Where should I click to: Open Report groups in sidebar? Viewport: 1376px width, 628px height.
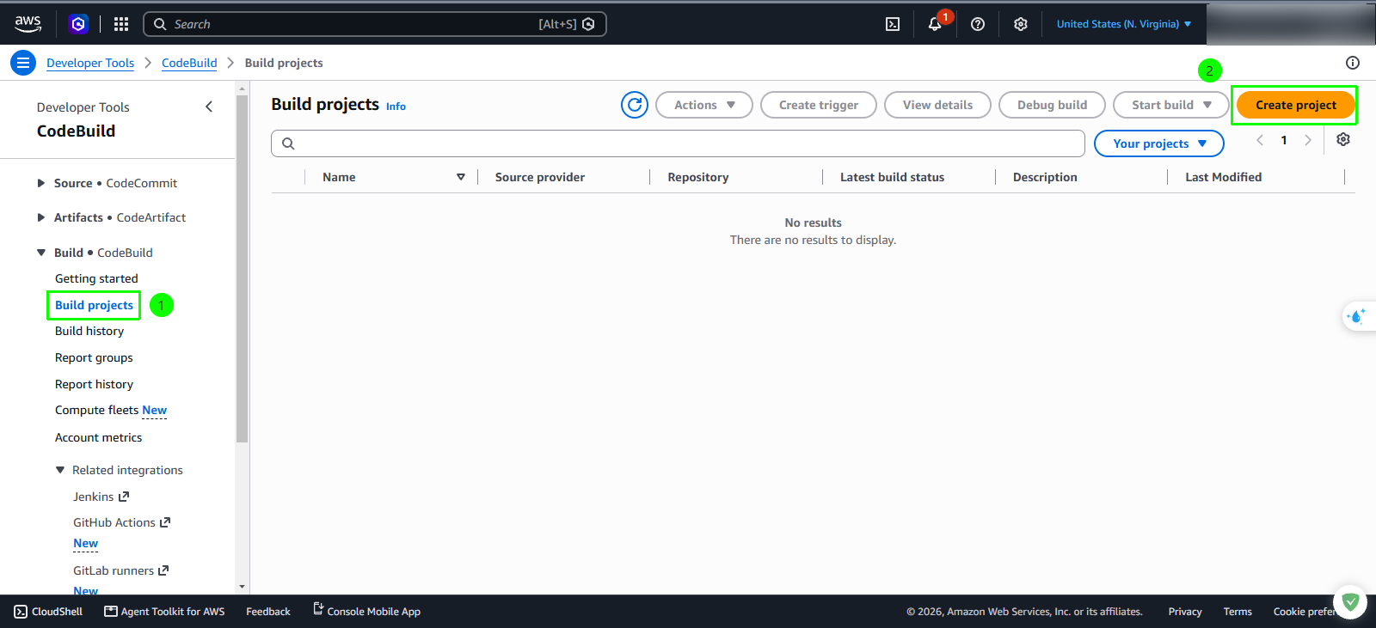(94, 357)
